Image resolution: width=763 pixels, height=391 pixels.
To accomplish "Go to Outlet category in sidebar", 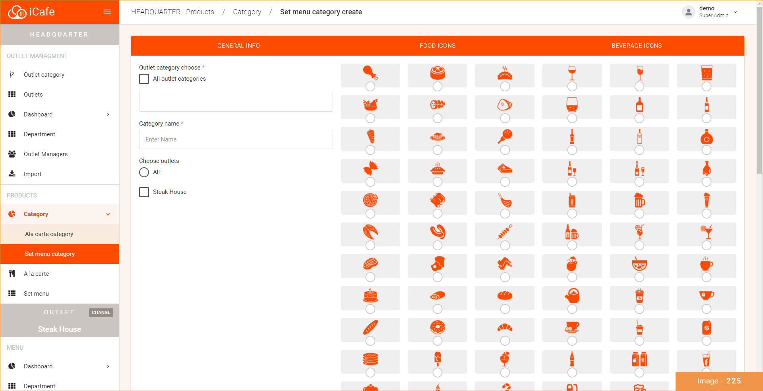I will click(x=60, y=75).
